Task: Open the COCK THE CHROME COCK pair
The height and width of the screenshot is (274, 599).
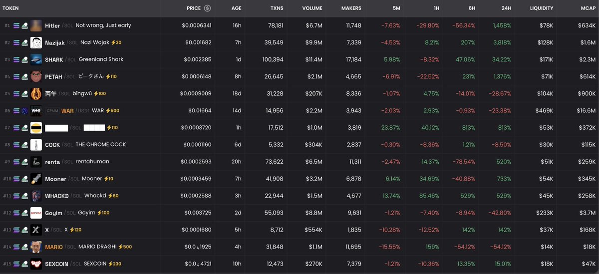Action: [85, 145]
